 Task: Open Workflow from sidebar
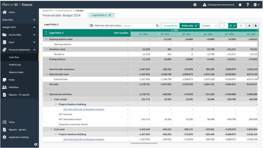14,87
